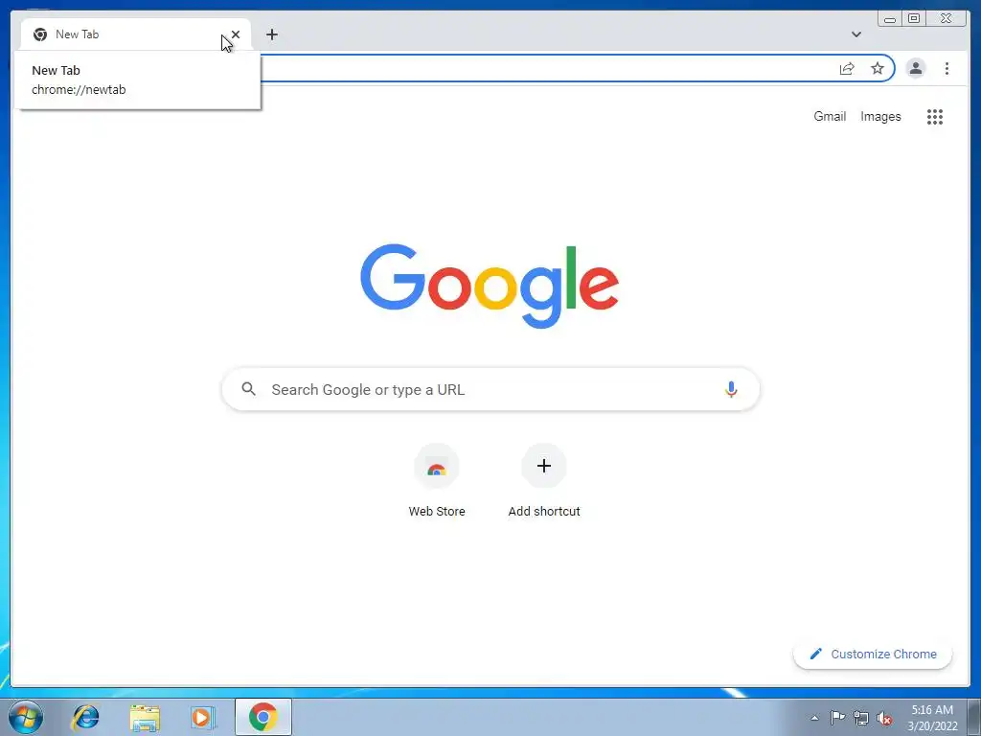Click the Chrome favicon on New Tab
The height and width of the screenshot is (736, 981).
(x=40, y=34)
